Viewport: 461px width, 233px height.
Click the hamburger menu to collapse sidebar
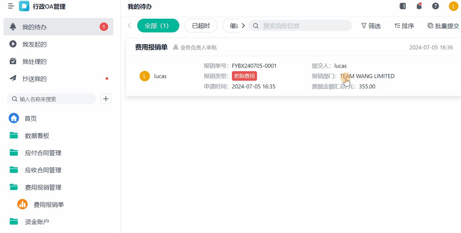(x=11, y=6)
